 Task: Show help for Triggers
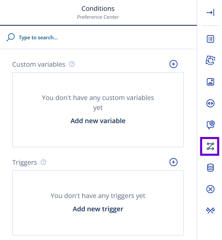(44, 162)
